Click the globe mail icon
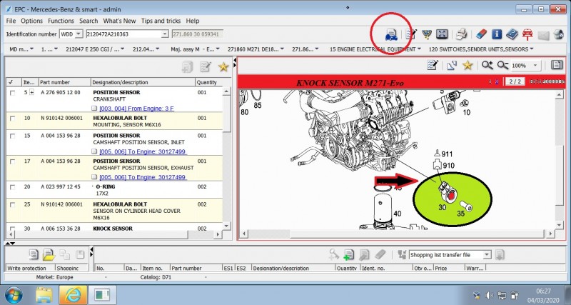This screenshot has width=571, height=305. 559,34
